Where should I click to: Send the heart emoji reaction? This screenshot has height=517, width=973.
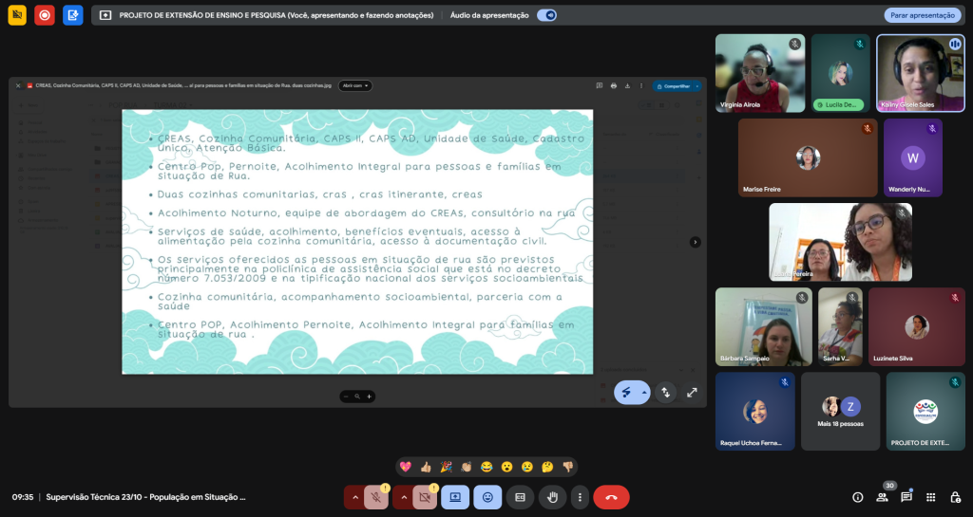(x=406, y=467)
